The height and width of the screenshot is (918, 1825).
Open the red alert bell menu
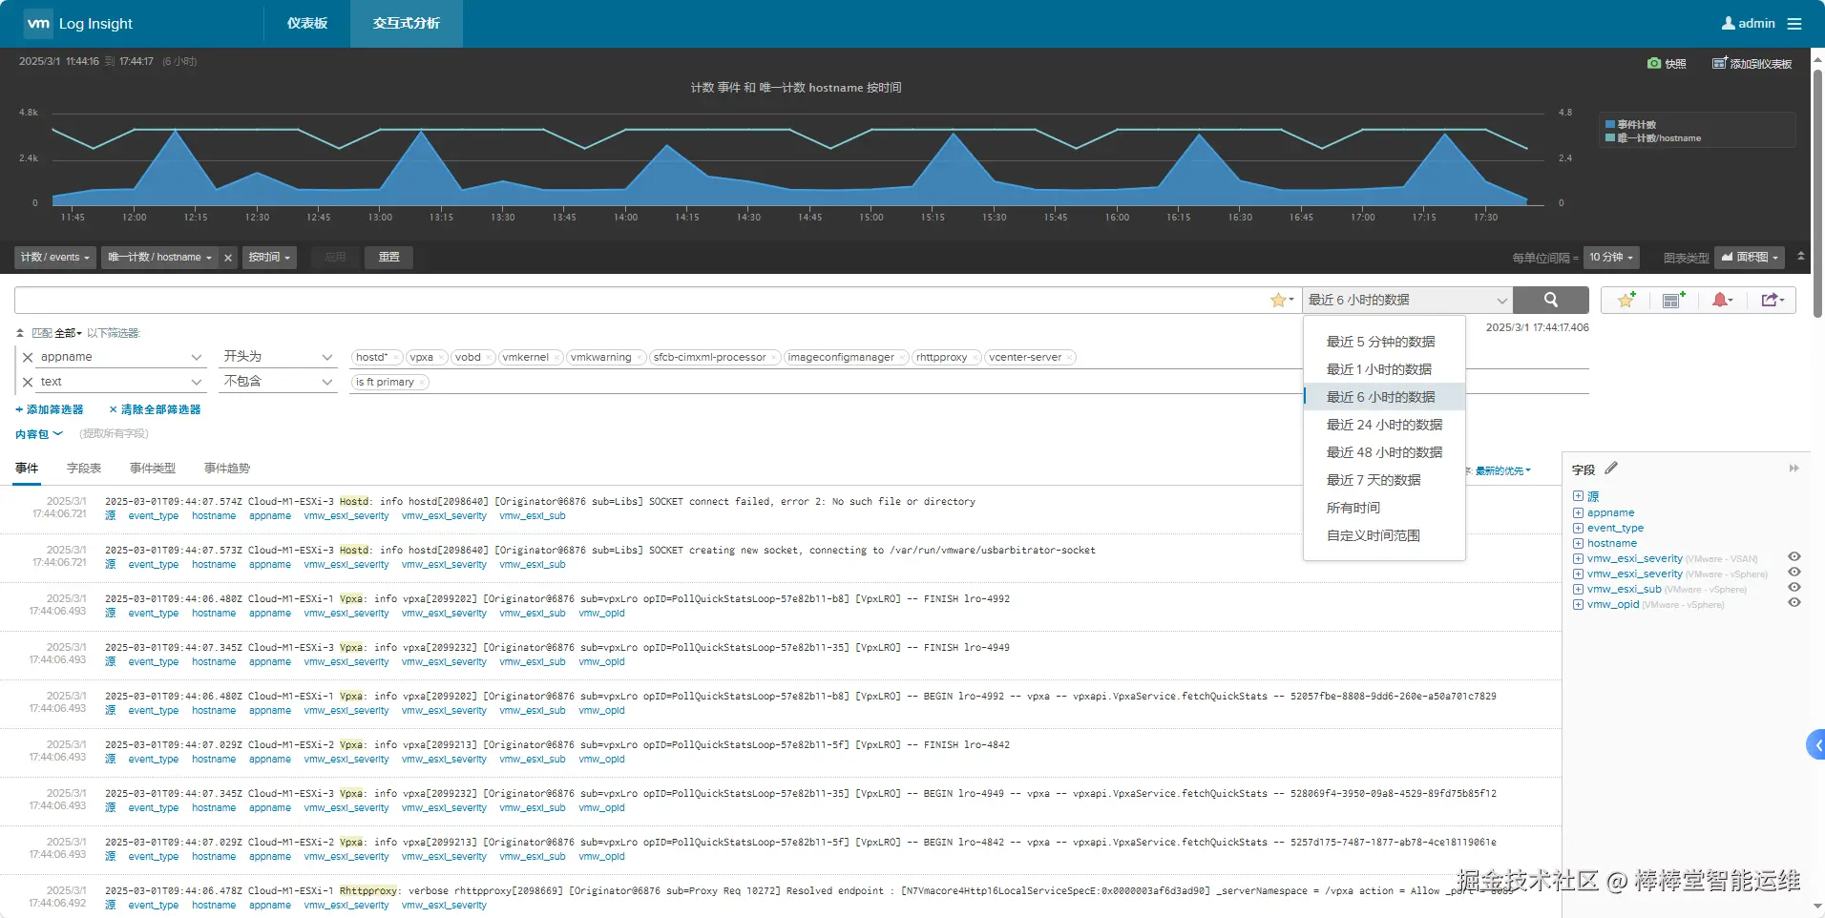click(x=1722, y=300)
